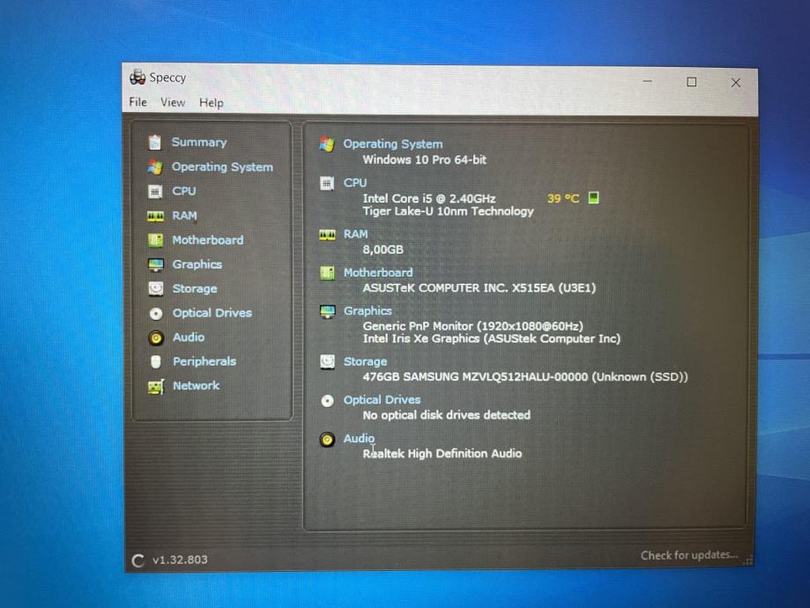Screen dimensions: 810x608
Task: Click 476GB SAMSUNG SSD storage text
Action: (x=524, y=376)
